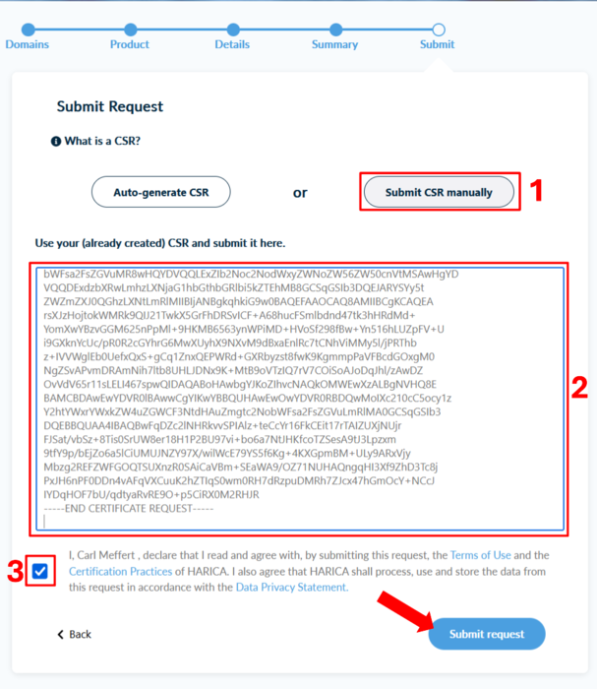Image resolution: width=597 pixels, height=689 pixels.
Task: Go to the Details step label
Action: tap(232, 44)
